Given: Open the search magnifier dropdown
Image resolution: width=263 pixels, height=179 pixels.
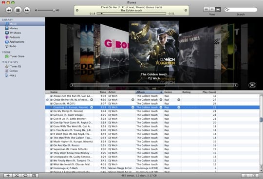Looking at the screenshot, I should point(227,10).
